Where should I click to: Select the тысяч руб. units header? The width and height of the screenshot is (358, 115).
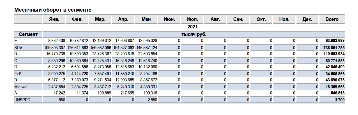click(194, 34)
